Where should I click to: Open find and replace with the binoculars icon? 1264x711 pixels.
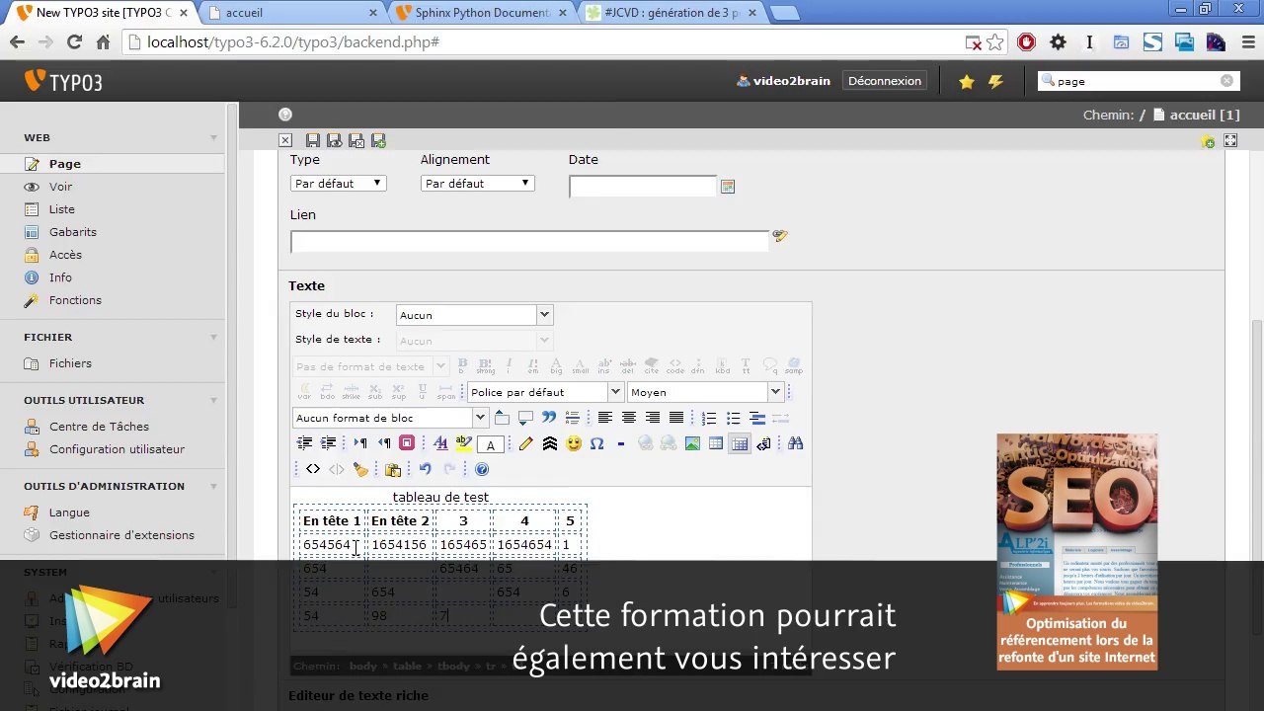coord(795,443)
